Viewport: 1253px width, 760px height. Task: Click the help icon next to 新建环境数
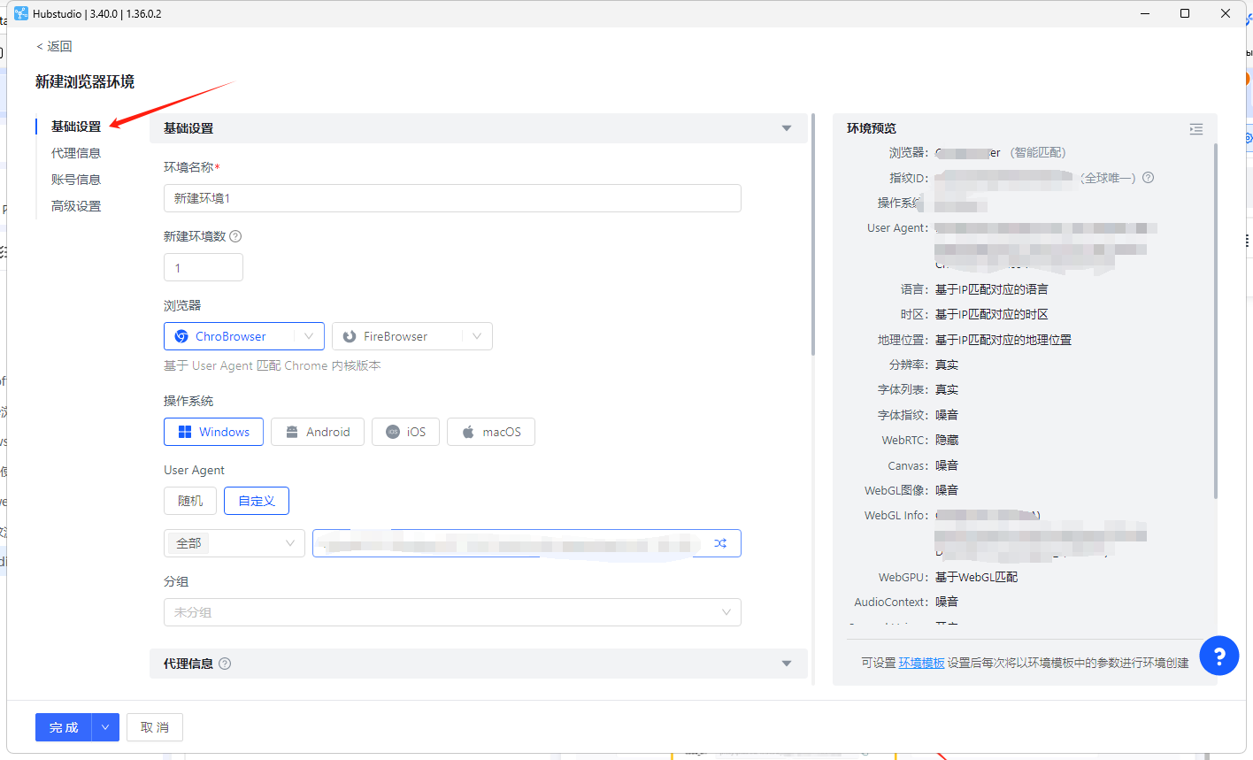tap(235, 236)
